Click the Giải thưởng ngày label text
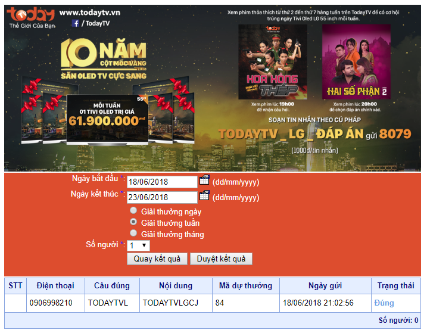The image size is (427, 333). click(171, 212)
